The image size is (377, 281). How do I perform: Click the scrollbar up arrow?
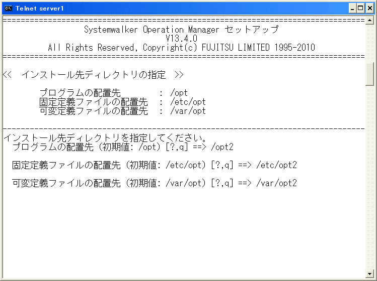coord(369,20)
